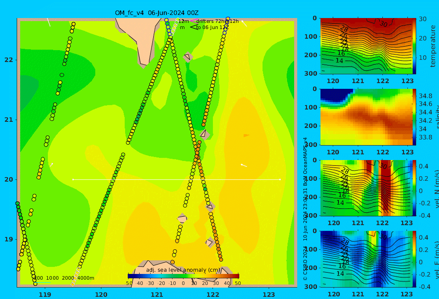Click the white transect line at latitude 20

pos(176,179)
